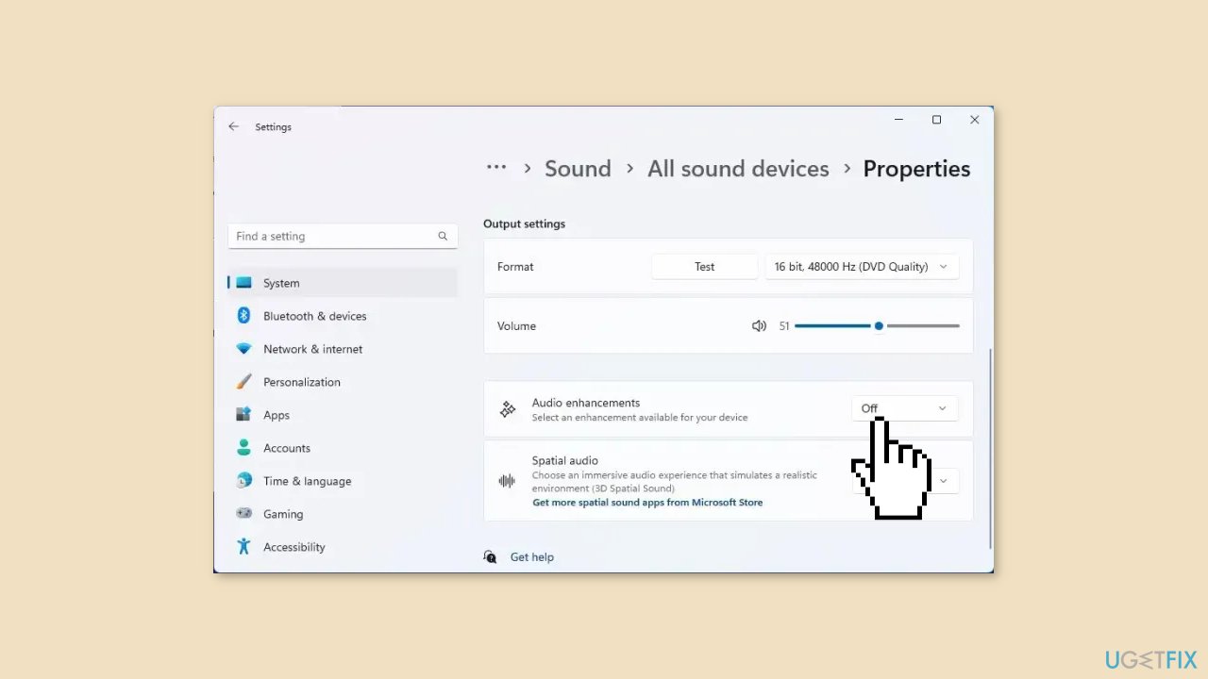
Task: Click the Apps icon in the sidebar
Action: pyautogui.click(x=243, y=415)
